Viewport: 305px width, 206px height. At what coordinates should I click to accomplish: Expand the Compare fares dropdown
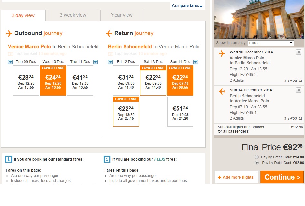point(187,6)
